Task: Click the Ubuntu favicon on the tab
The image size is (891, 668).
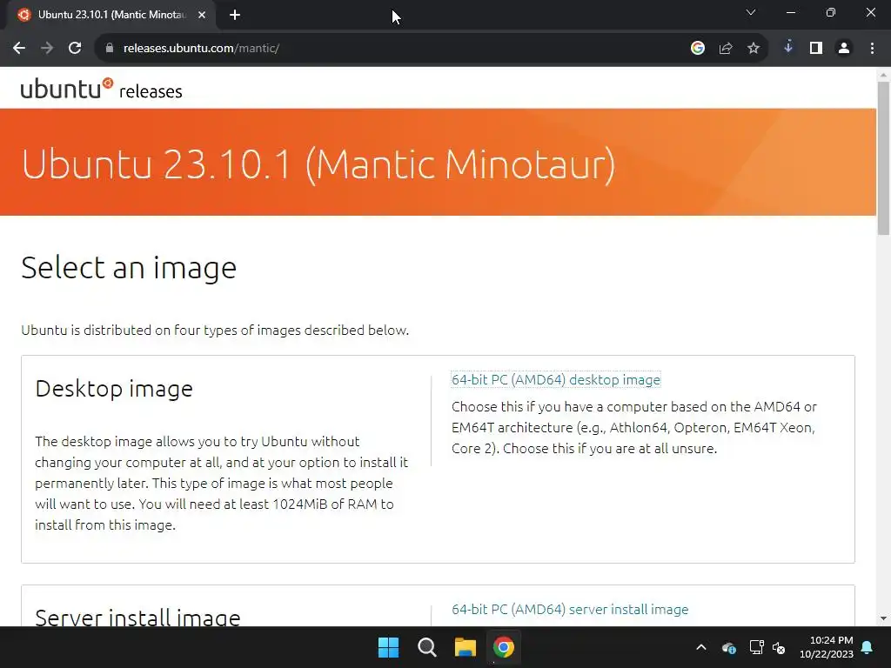Action: [x=23, y=16]
